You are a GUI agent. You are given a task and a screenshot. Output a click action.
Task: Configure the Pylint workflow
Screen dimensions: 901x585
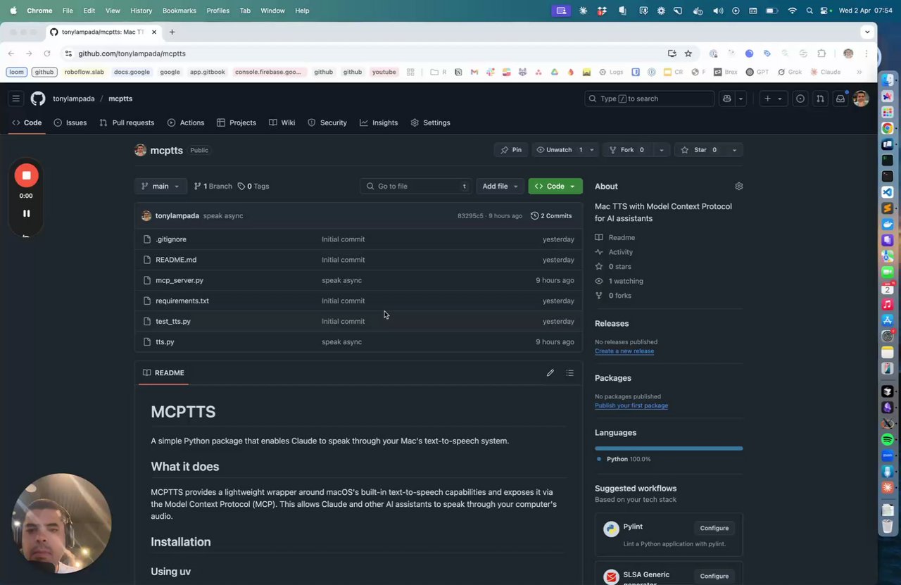point(714,528)
